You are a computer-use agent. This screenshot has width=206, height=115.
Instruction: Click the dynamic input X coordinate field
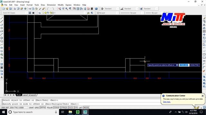coord(184,65)
